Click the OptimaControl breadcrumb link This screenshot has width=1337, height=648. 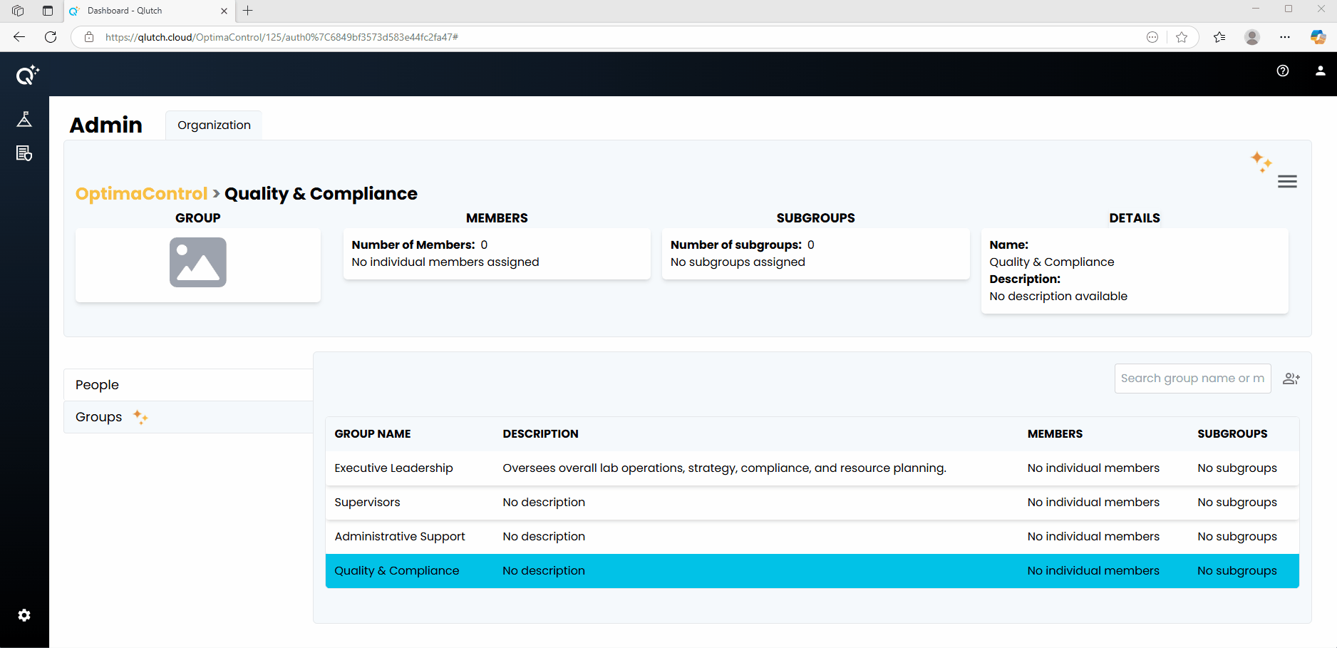141,194
